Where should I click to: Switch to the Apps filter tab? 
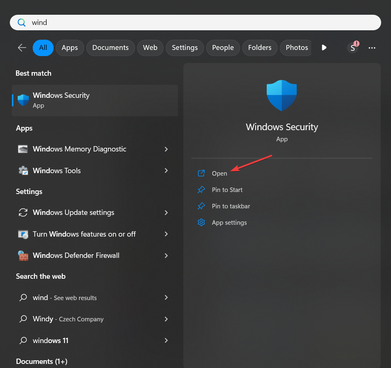pyautogui.click(x=70, y=47)
